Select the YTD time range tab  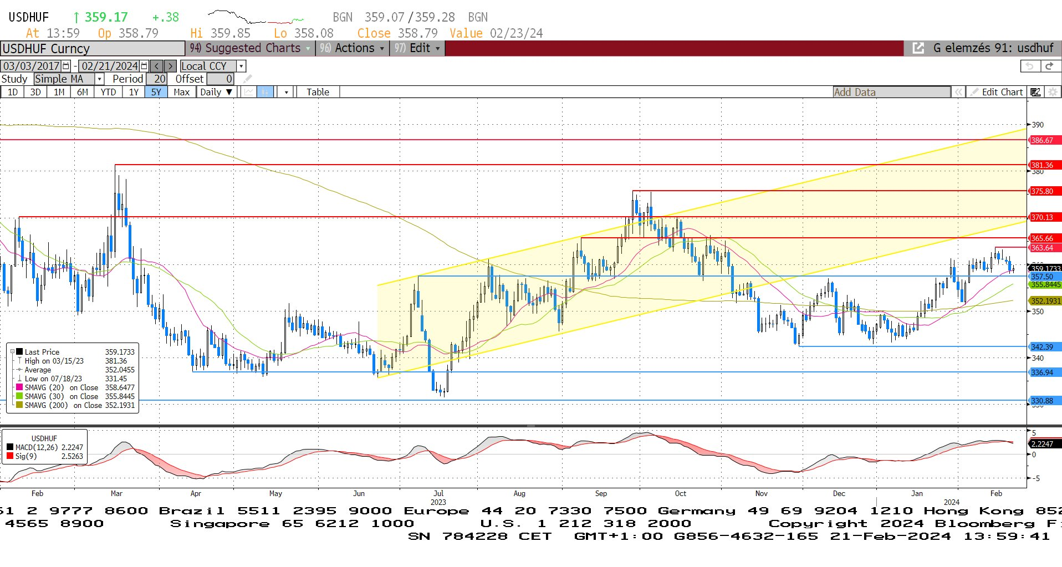pos(108,92)
